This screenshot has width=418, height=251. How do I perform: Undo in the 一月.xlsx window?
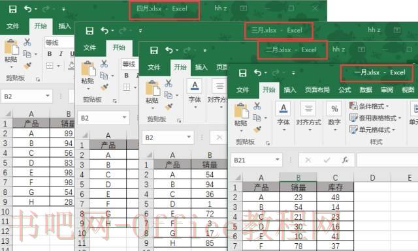click(257, 72)
